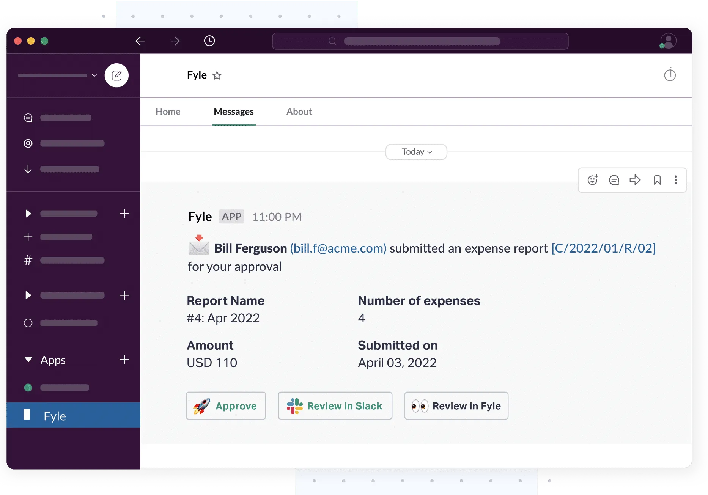Reply in thread icon
Image resolution: width=708 pixels, height=495 pixels.
614,180
